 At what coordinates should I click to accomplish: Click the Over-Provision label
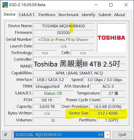coord(75,106)
